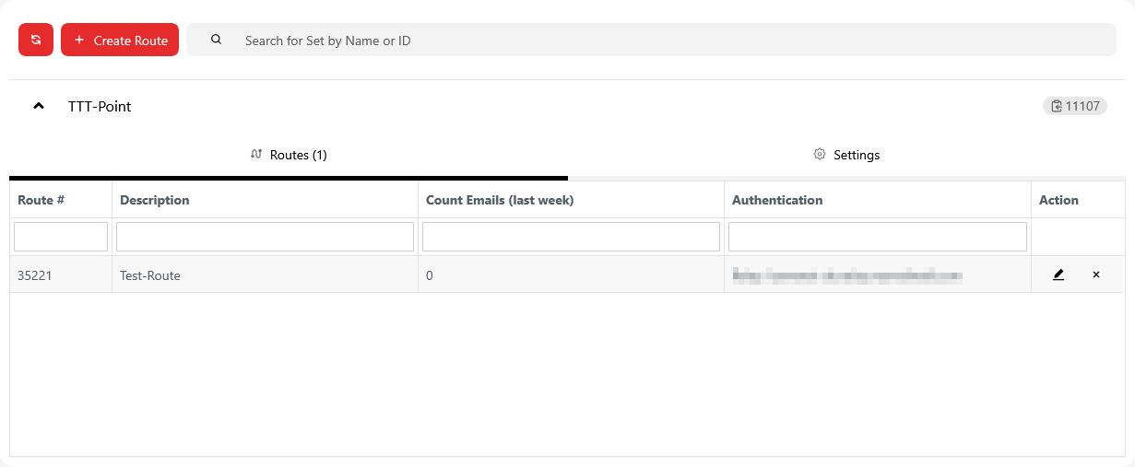Copy set ID 11107 badge
The image size is (1135, 467).
pos(1075,106)
